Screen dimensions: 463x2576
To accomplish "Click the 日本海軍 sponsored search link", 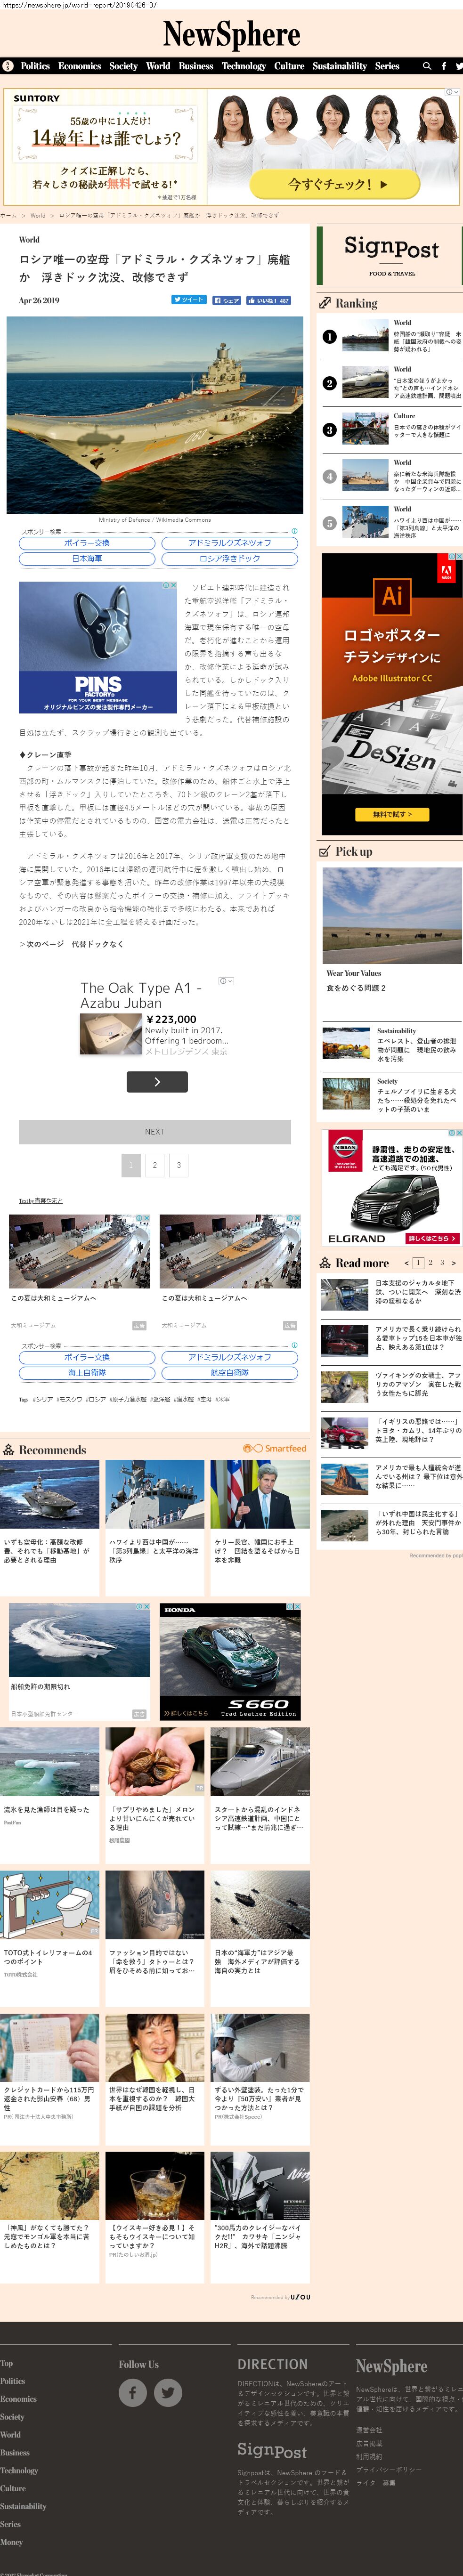I will point(87,559).
